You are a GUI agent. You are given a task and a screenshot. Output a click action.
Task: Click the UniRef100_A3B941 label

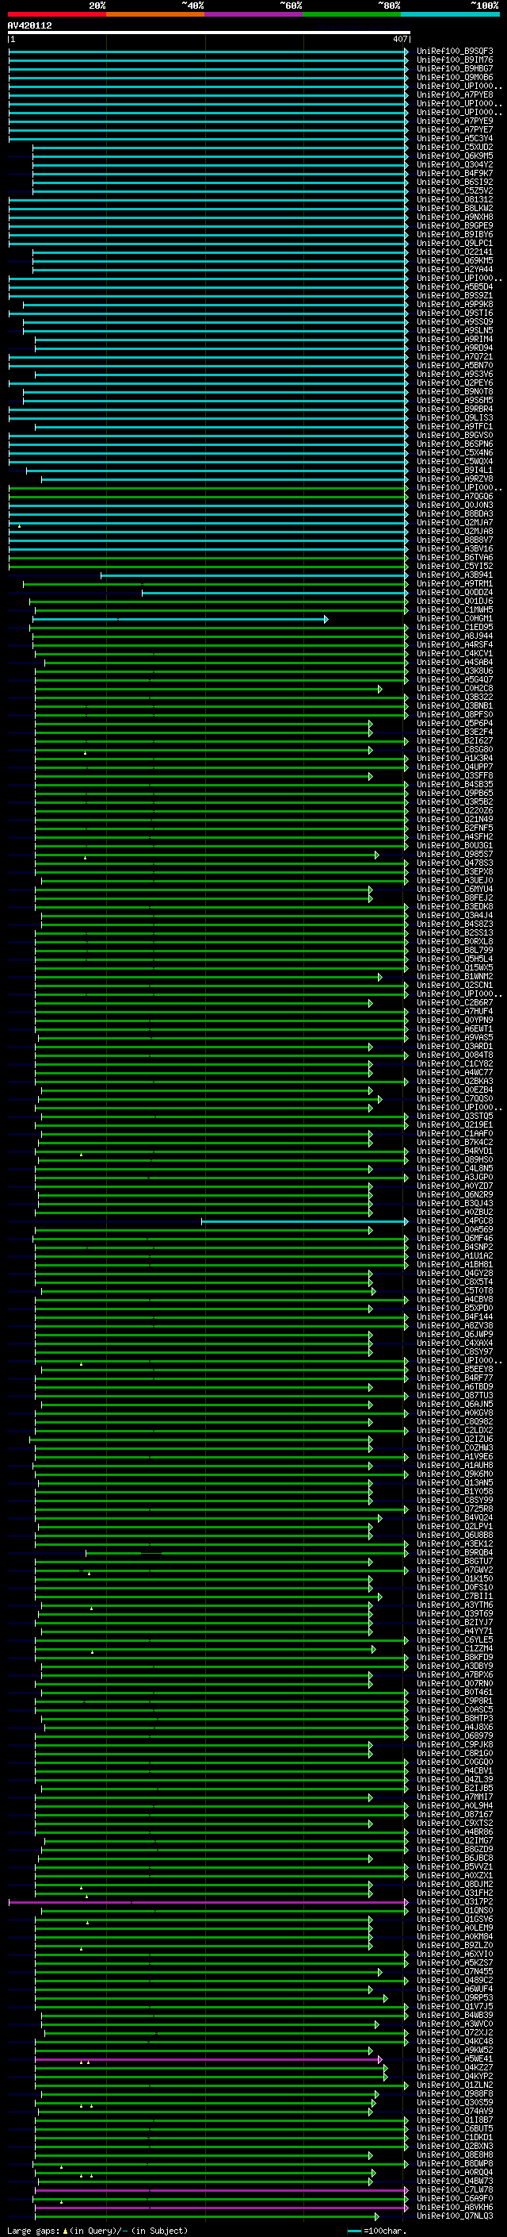point(454,575)
